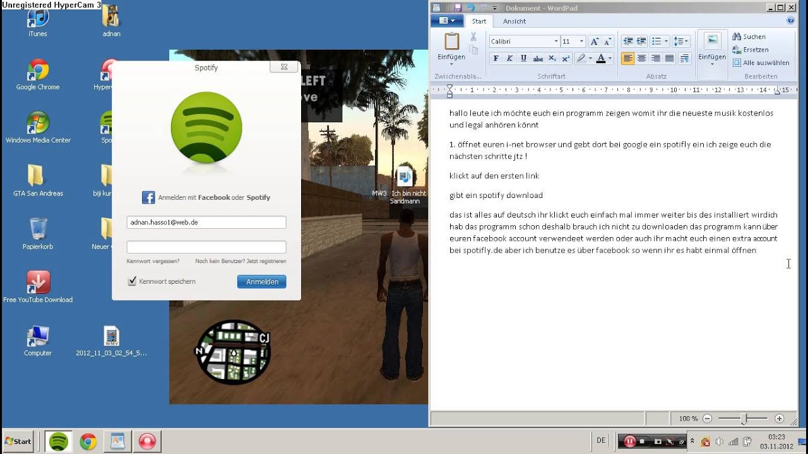Expand the paste Einfügen dropdown arrow
The width and height of the screenshot is (808, 454).
pos(451,64)
